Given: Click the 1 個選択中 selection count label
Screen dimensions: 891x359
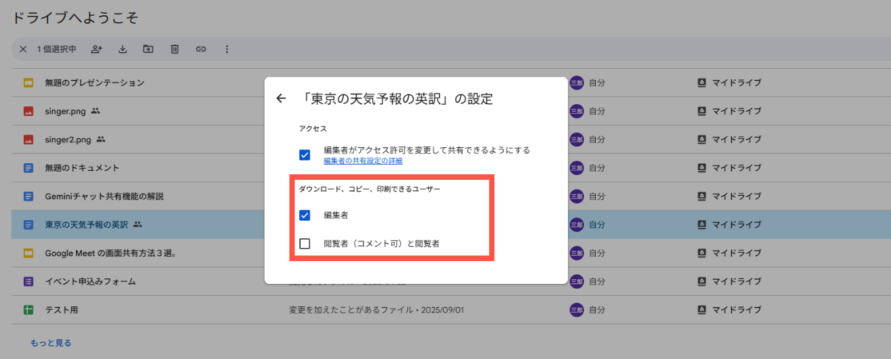Looking at the screenshot, I should coord(57,49).
